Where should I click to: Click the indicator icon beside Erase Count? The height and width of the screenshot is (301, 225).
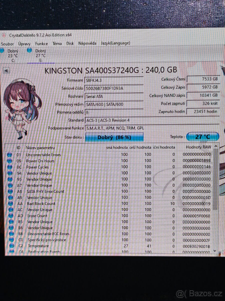pos(10,216)
